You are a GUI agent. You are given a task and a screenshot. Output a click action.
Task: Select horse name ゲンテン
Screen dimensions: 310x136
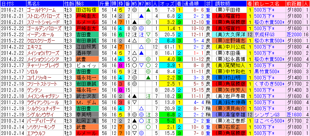tap(34, 90)
